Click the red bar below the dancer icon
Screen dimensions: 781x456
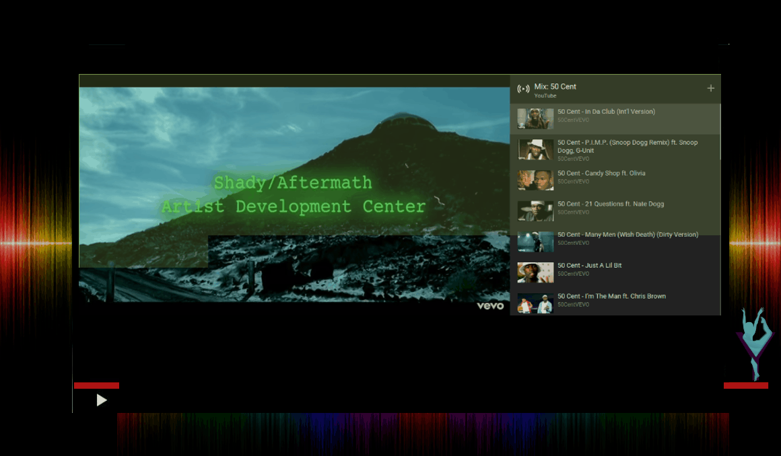[x=745, y=385]
